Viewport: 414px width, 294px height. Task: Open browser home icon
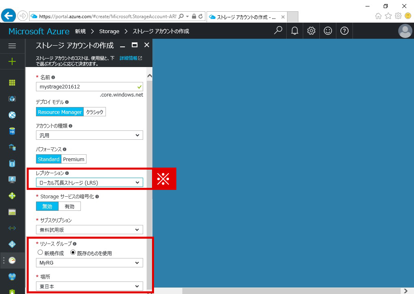(x=378, y=16)
